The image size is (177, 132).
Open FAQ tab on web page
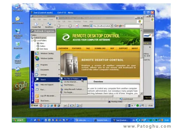point(88,48)
